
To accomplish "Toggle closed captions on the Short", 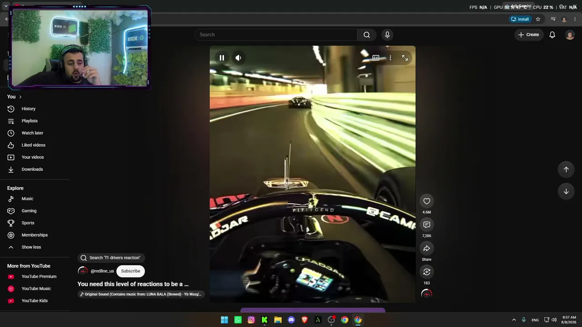I will pyautogui.click(x=376, y=58).
